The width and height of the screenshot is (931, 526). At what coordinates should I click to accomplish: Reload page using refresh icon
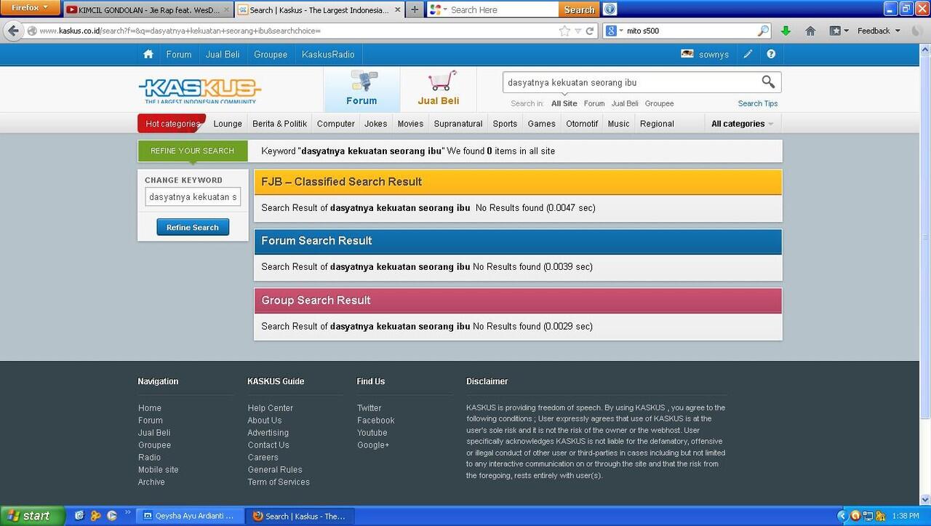point(590,31)
